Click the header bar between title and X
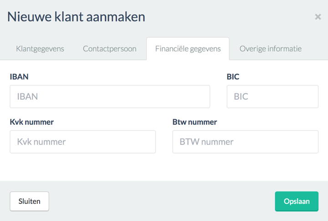Image resolution: width=328 pixels, height=221 pixels. [x=228, y=17]
